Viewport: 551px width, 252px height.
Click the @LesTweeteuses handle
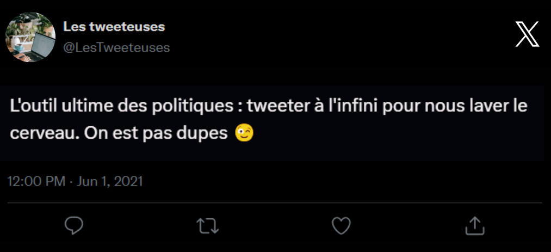coord(117,48)
